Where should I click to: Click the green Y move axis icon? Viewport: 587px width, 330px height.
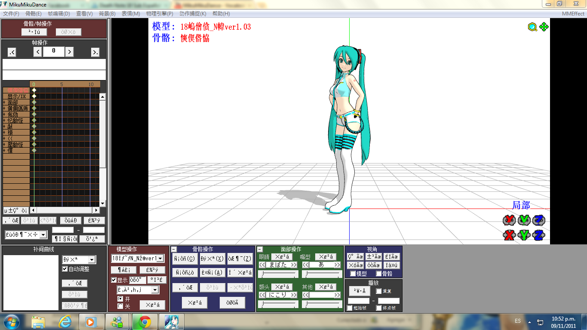pyautogui.click(x=524, y=235)
